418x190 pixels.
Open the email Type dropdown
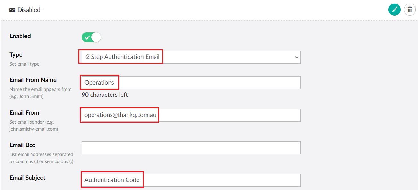[191, 57]
